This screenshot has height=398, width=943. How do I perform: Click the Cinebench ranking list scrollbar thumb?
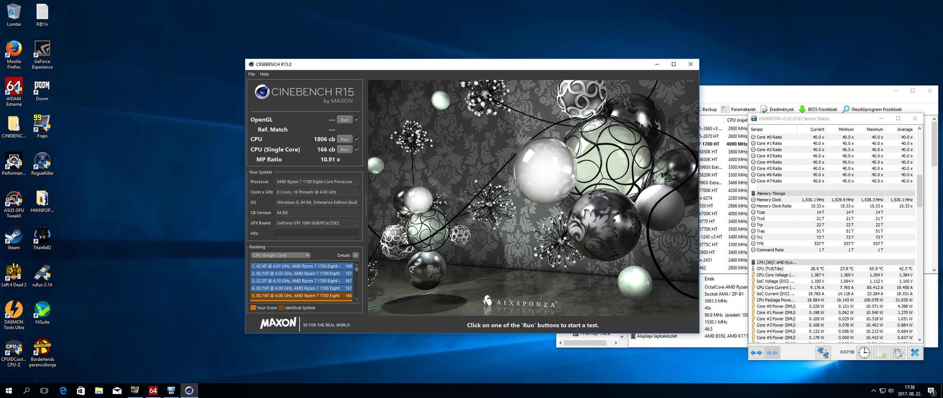click(x=357, y=269)
